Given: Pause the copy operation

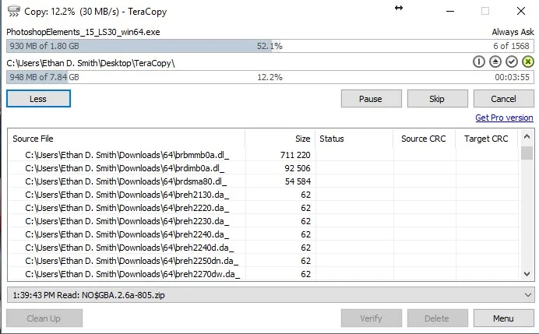Looking at the screenshot, I should coord(372,99).
